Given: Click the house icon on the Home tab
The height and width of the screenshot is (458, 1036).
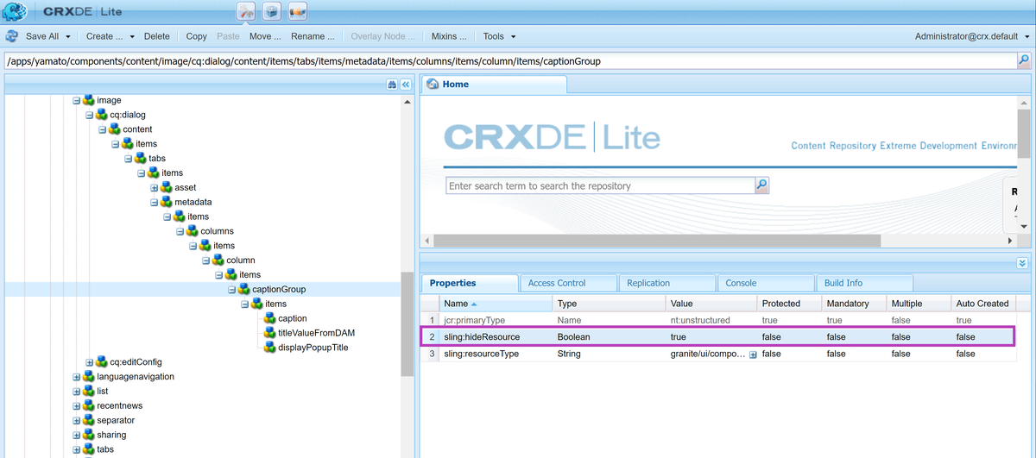Looking at the screenshot, I should [433, 85].
